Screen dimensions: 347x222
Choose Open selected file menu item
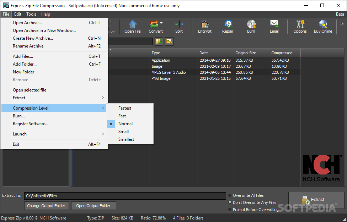(x=54, y=90)
